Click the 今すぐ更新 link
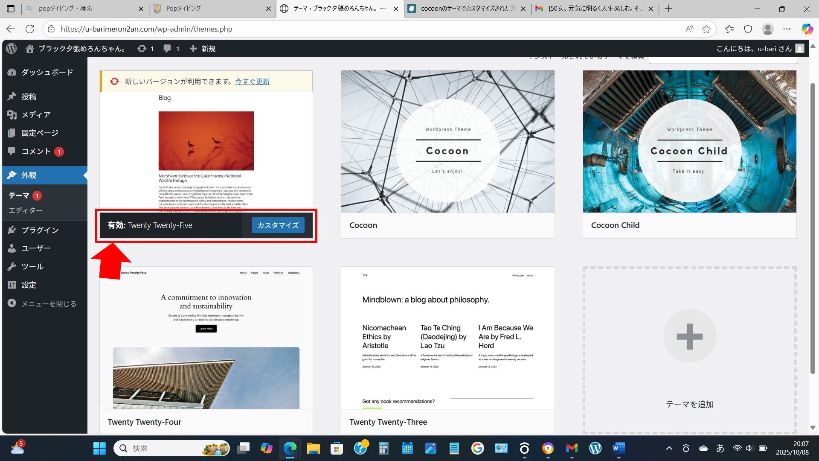 tap(252, 82)
